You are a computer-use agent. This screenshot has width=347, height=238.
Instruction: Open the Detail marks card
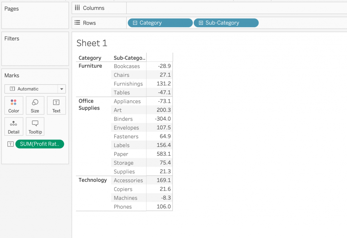click(14, 127)
